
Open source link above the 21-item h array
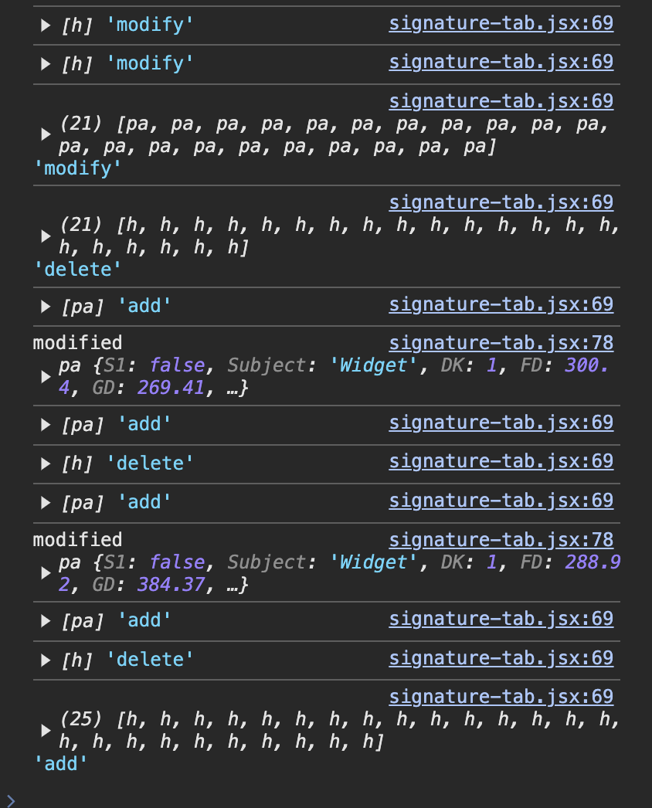pos(501,202)
